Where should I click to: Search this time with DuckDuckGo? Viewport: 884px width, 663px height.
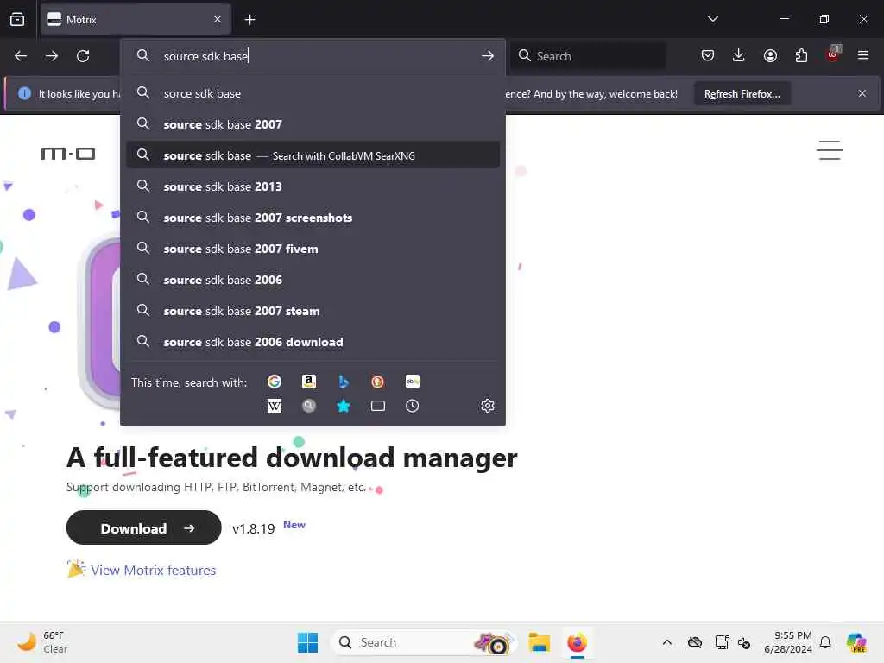pos(378,382)
